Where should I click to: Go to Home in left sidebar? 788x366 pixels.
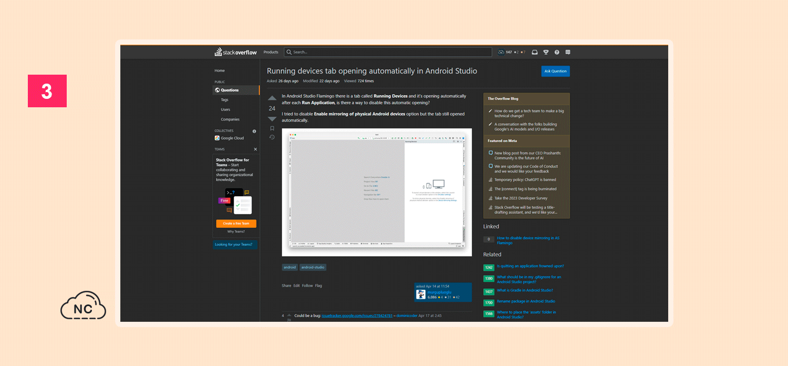(220, 70)
